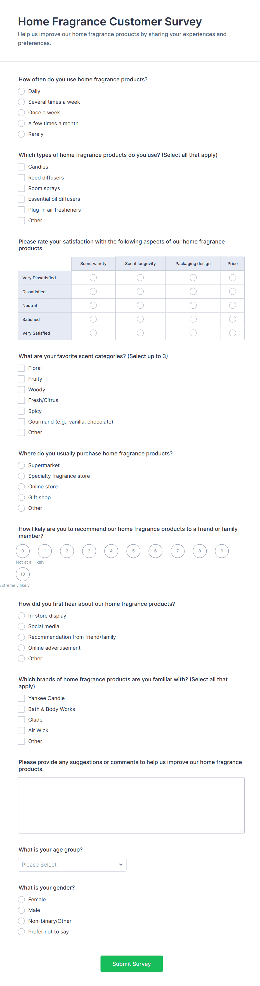Select the "Daily" usage frequency option
Image resolution: width=260 pixels, height=986 pixels.
click(21, 91)
